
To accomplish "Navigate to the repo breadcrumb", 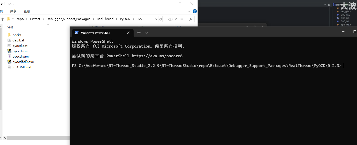I will click(20, 19).
